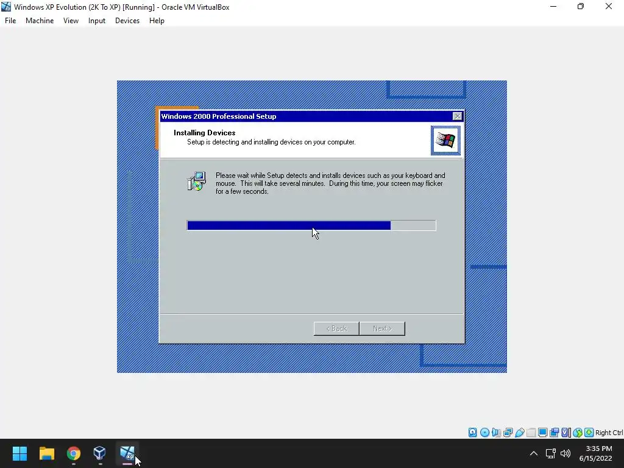This screenshot has height=468, width=624.
Task: Close the VirtualBox VM window
Action: 609,7
